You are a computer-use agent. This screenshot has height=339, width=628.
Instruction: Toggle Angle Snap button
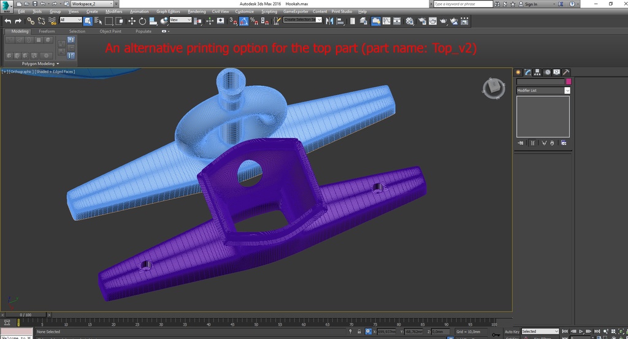pos(243,21)
